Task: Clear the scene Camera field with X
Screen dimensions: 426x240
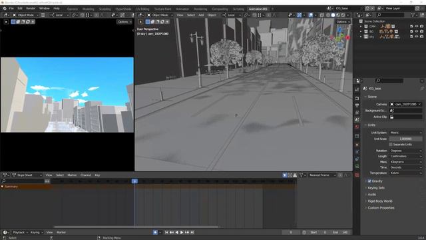Action: click(x=420, y=104)
